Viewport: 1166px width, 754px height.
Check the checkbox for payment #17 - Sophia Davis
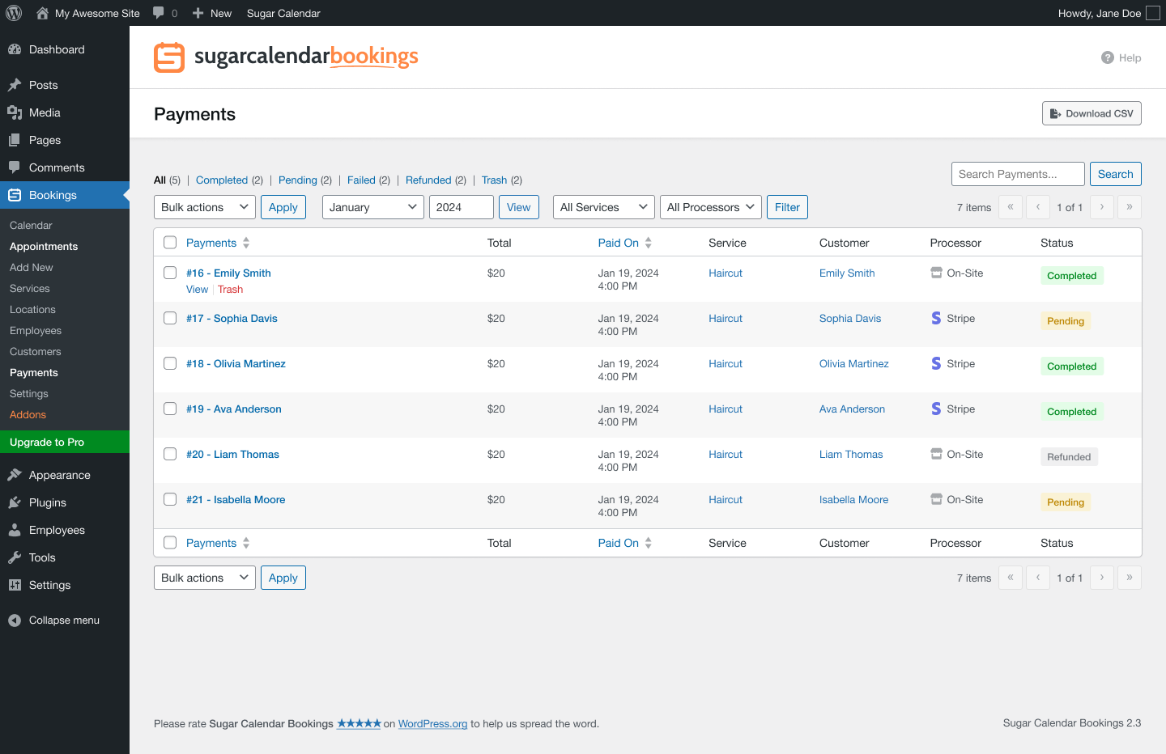click(x=169, y=318)
